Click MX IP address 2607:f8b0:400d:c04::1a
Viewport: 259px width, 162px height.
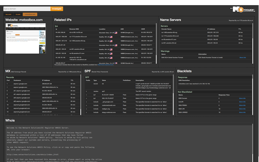pos(50,87)
